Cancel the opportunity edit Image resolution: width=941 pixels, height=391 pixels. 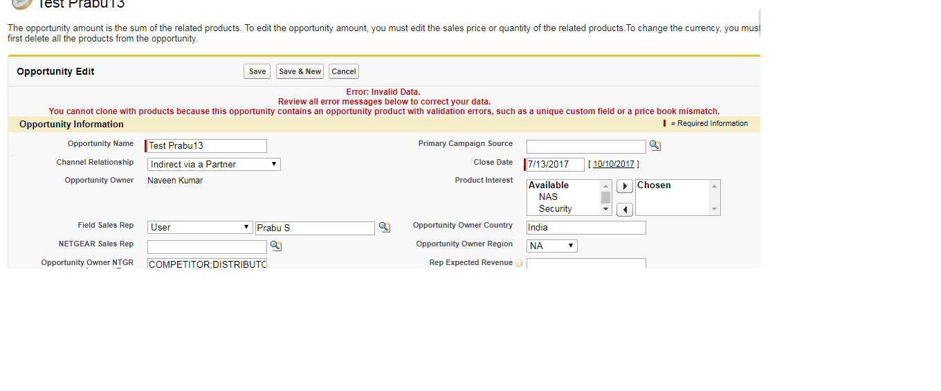(343, 71)
